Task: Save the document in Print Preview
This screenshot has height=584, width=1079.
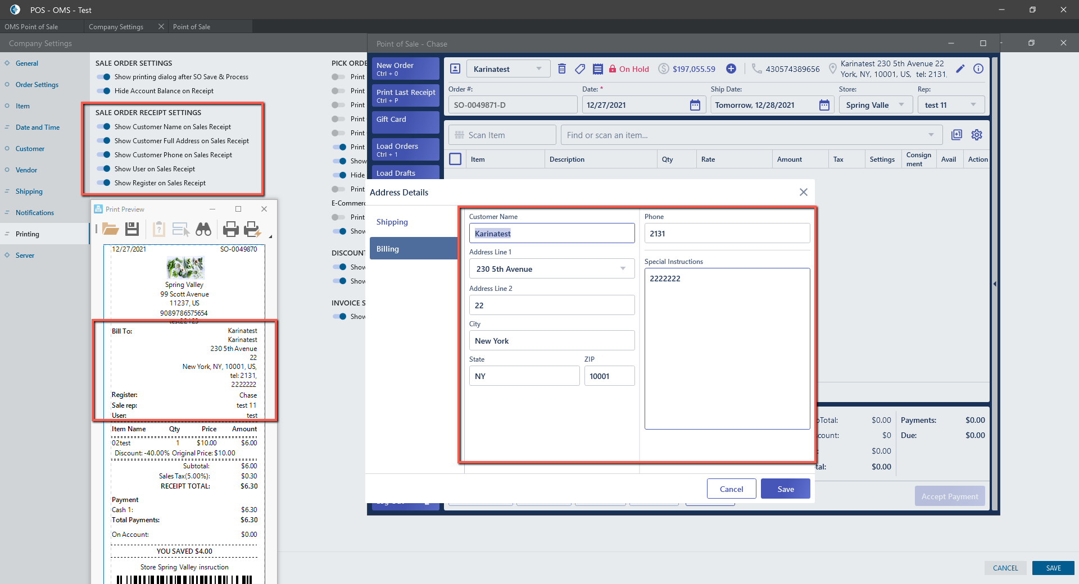Action: click(x=132, y=229)
